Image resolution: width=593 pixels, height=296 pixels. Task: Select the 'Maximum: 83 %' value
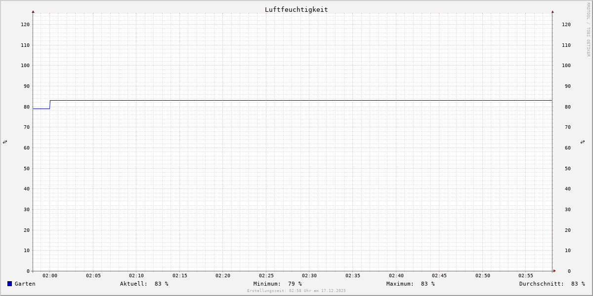411,284
